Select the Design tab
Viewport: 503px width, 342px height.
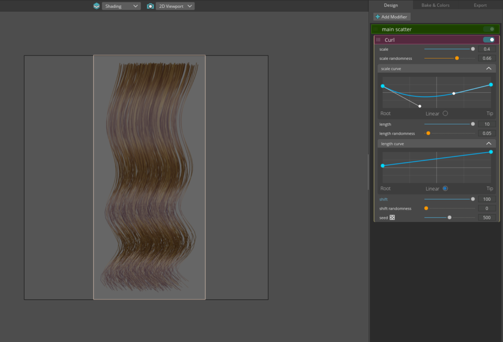pos(391,5)
